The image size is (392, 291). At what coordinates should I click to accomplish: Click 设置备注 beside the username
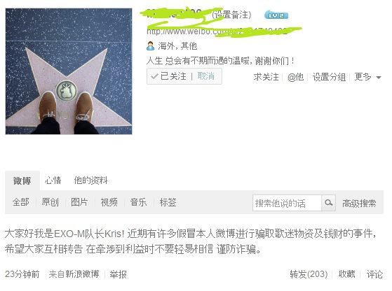[231, 15]
